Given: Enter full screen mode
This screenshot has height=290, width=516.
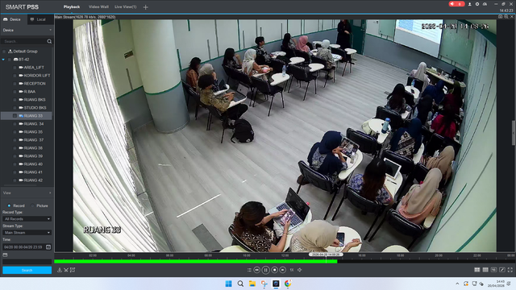Looking at the screenshot, I should click(x=510, y=270).
